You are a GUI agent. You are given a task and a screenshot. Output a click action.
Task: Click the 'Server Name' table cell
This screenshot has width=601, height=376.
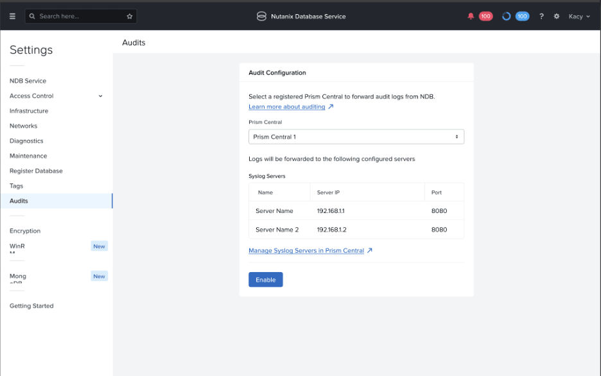click(x=274, y=210)
